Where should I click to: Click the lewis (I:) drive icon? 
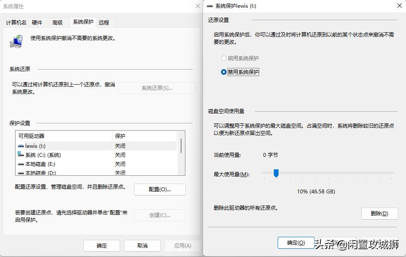21,146
